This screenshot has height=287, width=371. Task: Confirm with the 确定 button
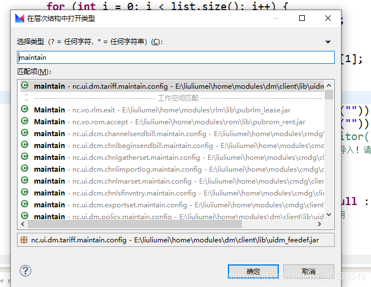click(x=253, y=271)
